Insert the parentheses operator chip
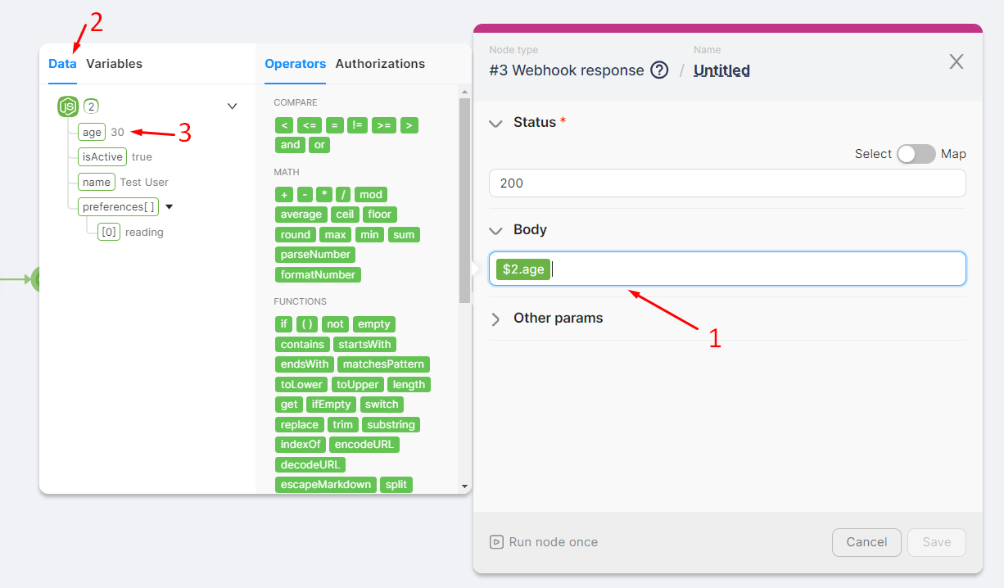The height and width of the screenshot is (588, 1004). pyautogui.click(x=307, y=324)
